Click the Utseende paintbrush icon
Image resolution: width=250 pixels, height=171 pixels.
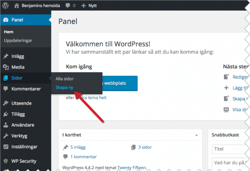point(6,103)
